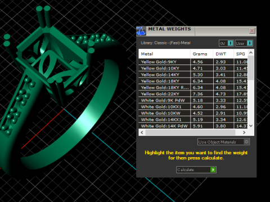Select Yellow Gold:18KY row
This screenshot has height=202, width=270.
[193, 81]
